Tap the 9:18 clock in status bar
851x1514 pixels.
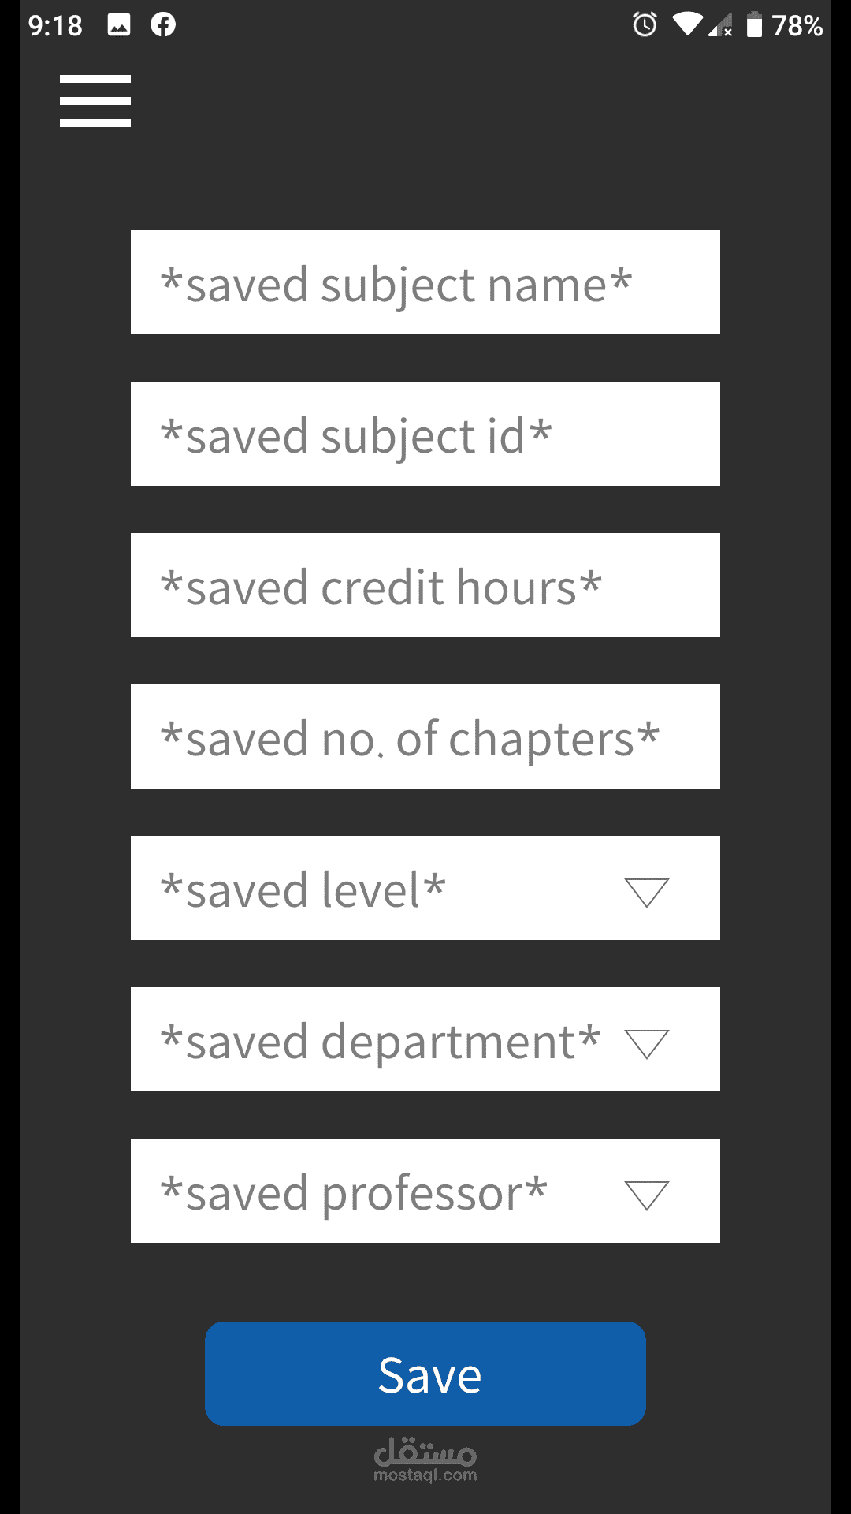click(x=55, y=26)
